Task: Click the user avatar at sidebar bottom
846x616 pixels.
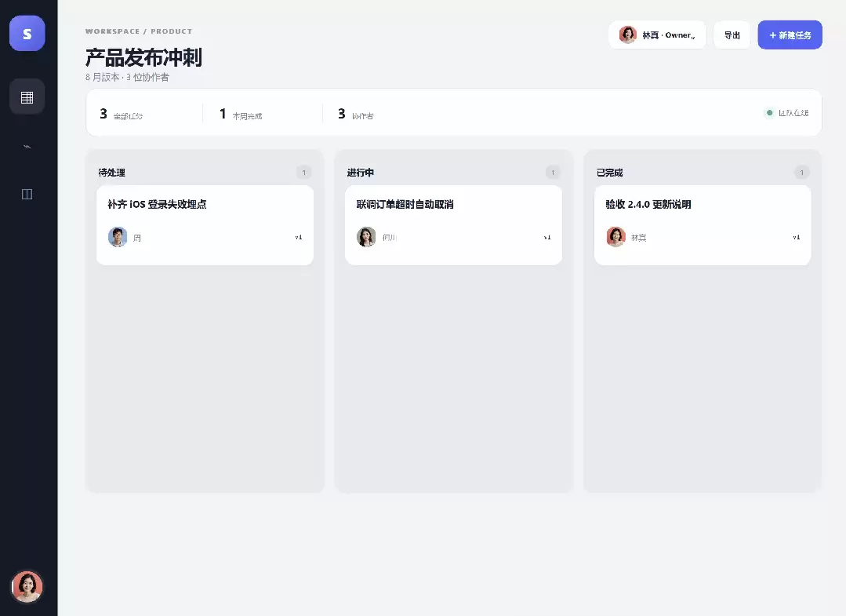Action: tap(27, 586)
